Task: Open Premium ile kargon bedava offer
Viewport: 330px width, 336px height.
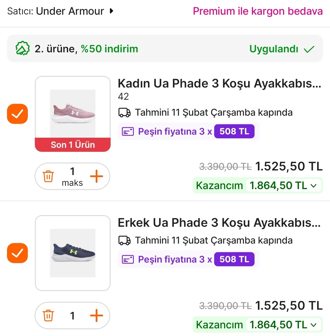Action: click(258, 11)
